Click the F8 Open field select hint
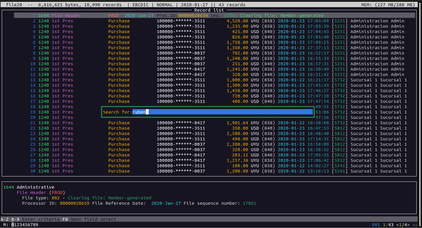Image resolution: width=422 pixels, height=228 pixels. coord(89,219)
